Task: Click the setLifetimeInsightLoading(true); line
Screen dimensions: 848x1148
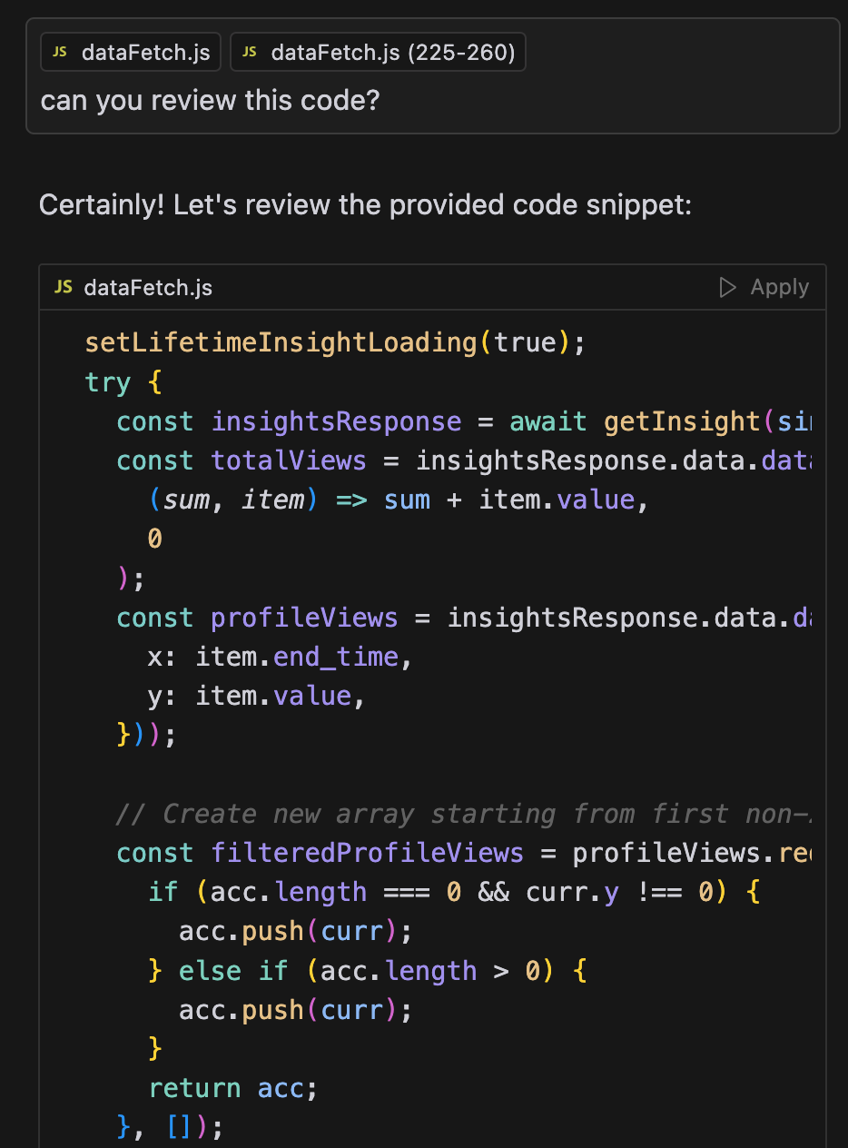Action: click(336, 342)
